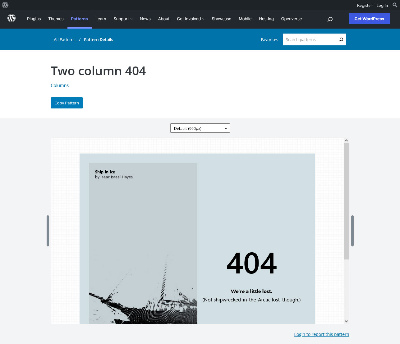Click preview scrollbar down arrow

point(346,321)
